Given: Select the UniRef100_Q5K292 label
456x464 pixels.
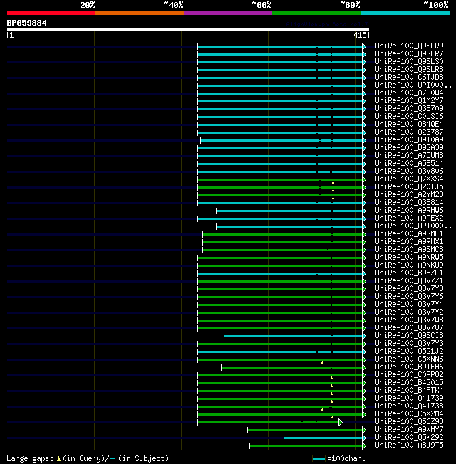Looking at the screenshot, I should pyautogui.click(x=409, y=438).
